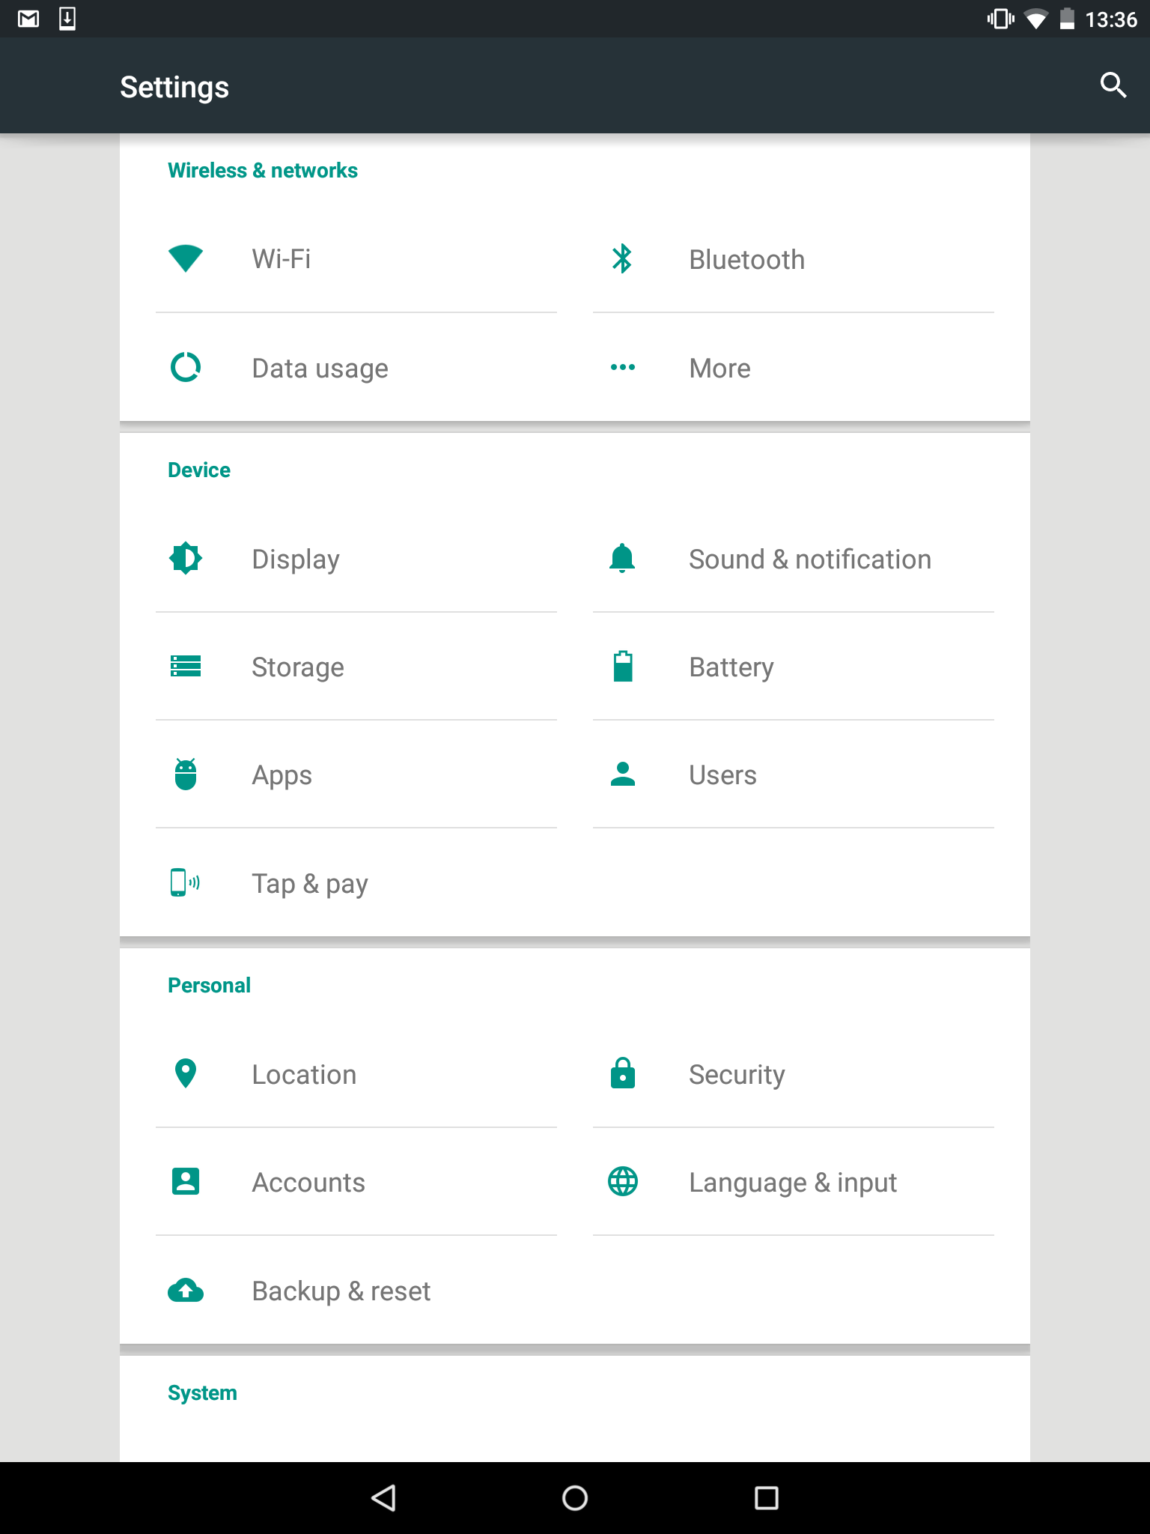
Task: Tap the Wi-Fi signal icon
Action: pyautogui.click(x=186, y=258)
